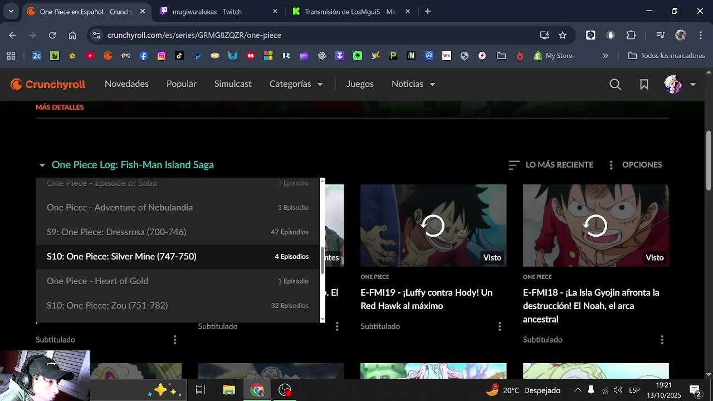Viewport: 713px width, 401px height.
Task: Open E-FMI19 ¡Luffy contra Hody! title link
Action: point(426,299)
